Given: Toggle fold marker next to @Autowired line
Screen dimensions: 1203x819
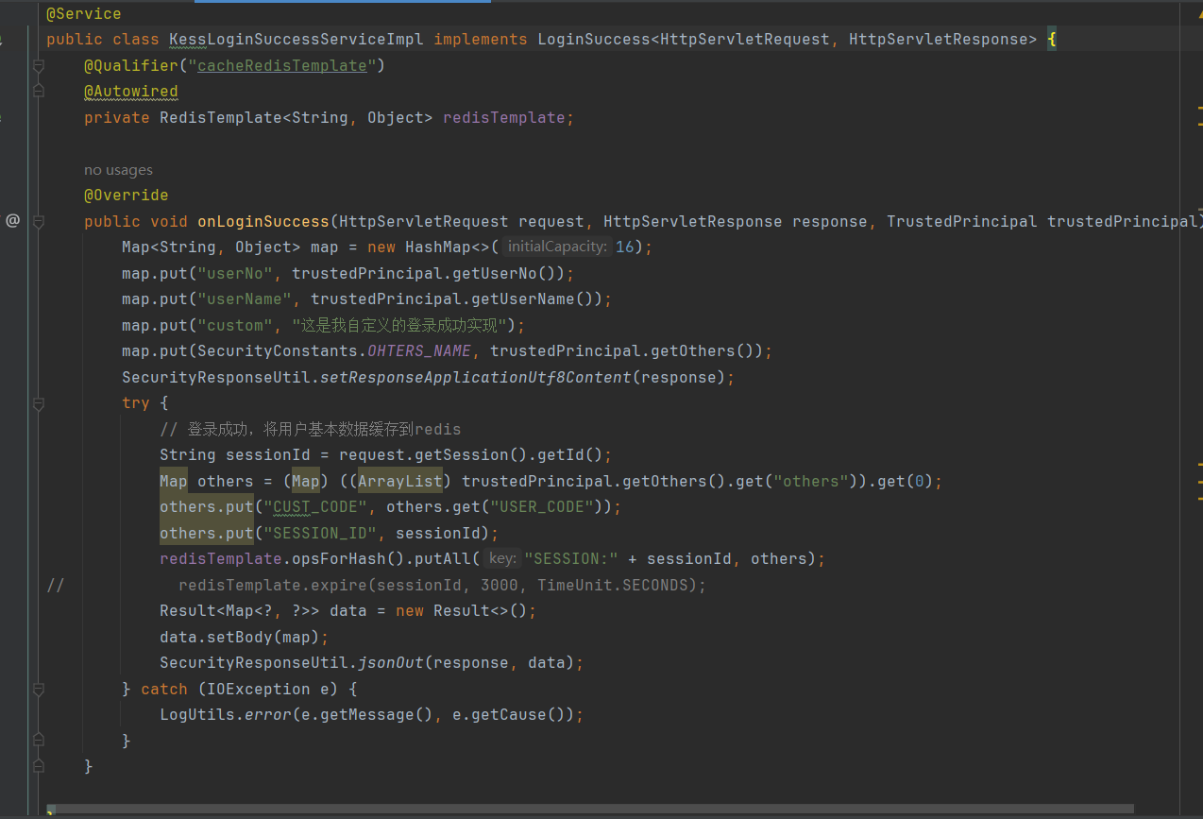Looking at the screenshot, I should (x=39, y=92).
